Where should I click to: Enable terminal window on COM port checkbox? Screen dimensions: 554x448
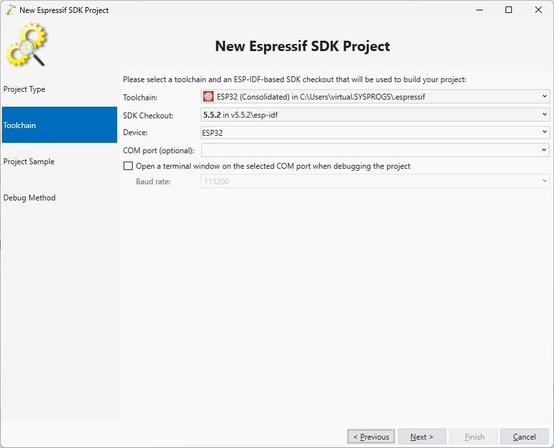click(x=128, y=166)
